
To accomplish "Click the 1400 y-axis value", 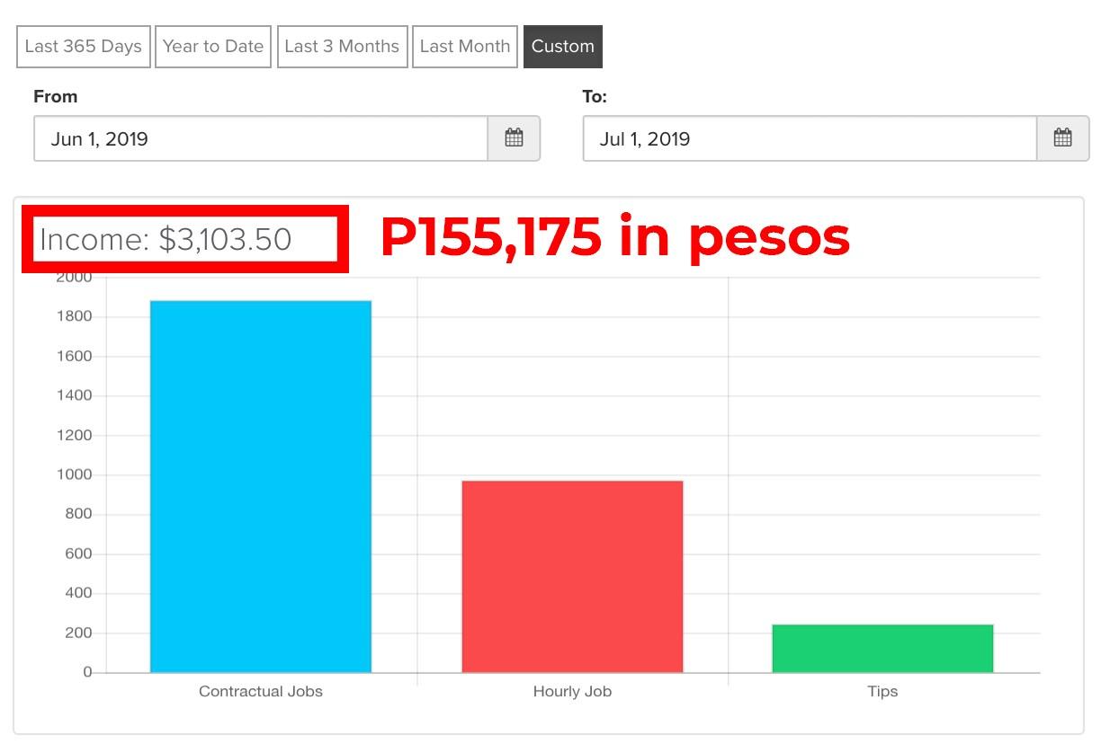I will pyautogui.click(x=76, y=395).
